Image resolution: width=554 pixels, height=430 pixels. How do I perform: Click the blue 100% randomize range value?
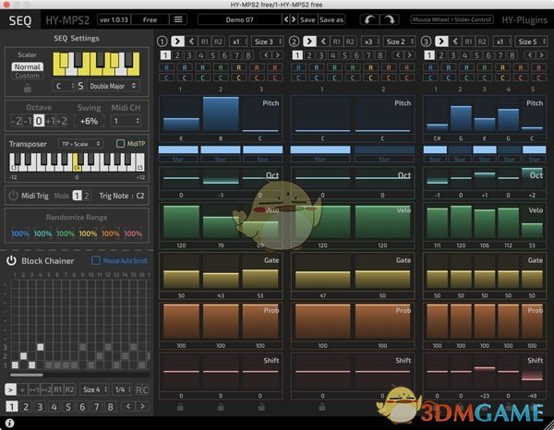pos(20,233)
